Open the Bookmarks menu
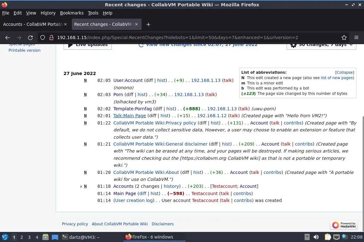364x242 pixels. coord(72,13)
